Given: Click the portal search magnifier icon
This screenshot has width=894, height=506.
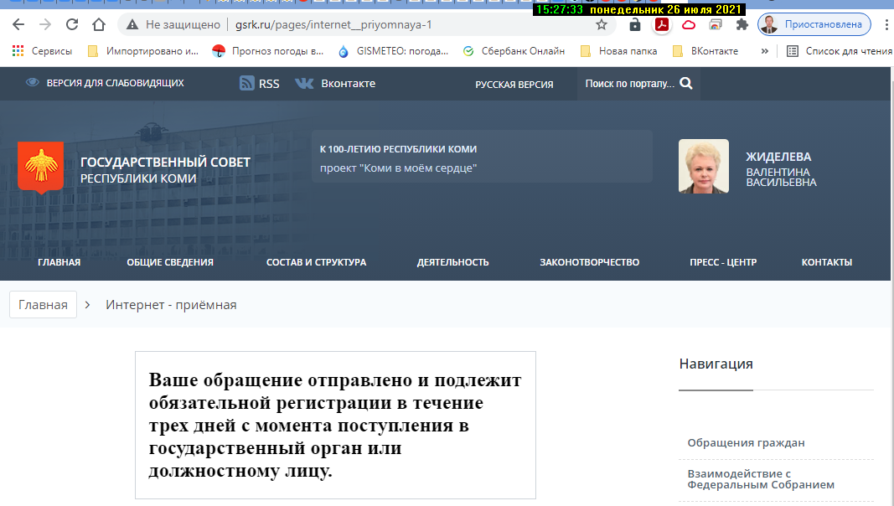Looking at the screenshot, I should [x=686, y=83].
